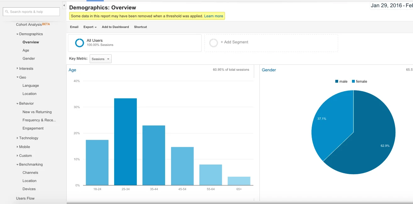
Task: Expand the Technology section
Action: pyautogui.click(x=17, y=138)
